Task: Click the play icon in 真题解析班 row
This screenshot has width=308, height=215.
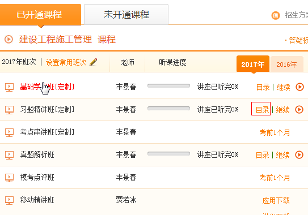Action: 299,154
